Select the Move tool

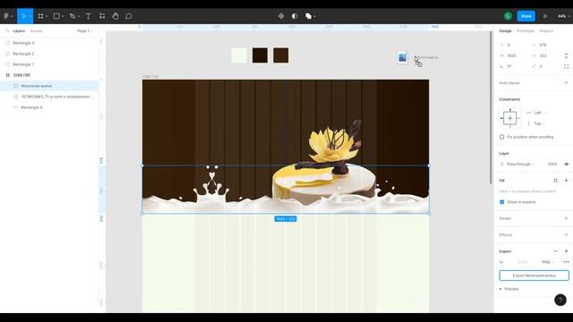point(23,16)
